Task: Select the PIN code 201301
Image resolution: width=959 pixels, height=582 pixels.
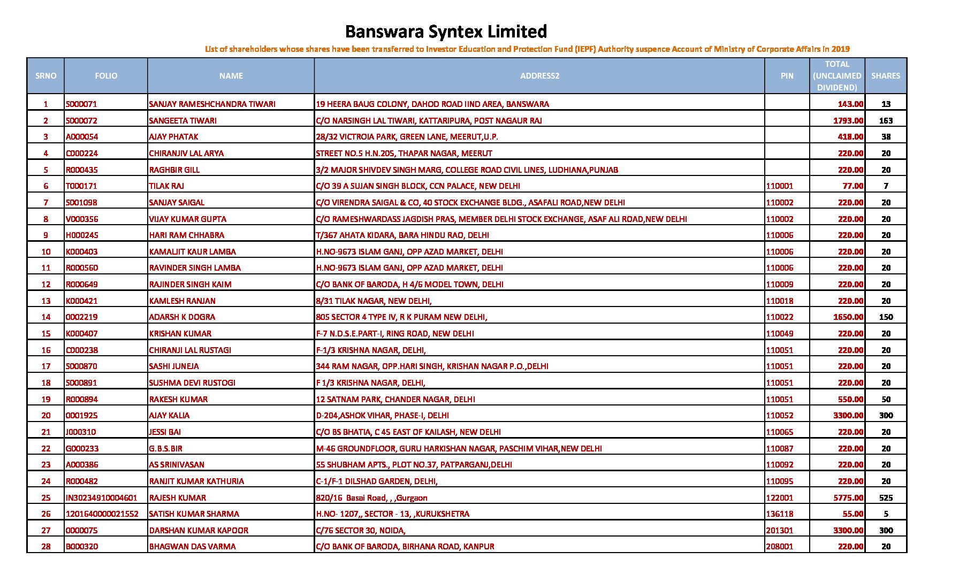Action: click(780, 530)
